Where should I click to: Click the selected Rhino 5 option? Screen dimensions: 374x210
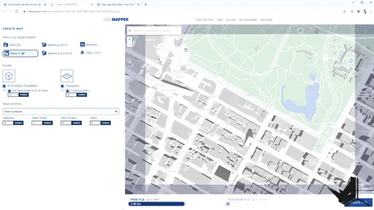tap(20, 53)
